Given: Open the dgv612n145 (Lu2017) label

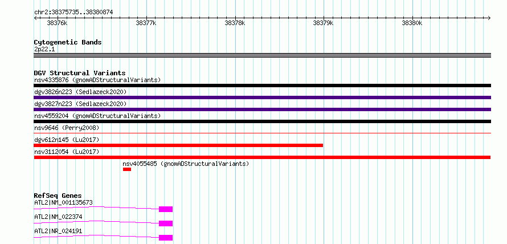Looking at the screenshot, I should tap(66, 140).
